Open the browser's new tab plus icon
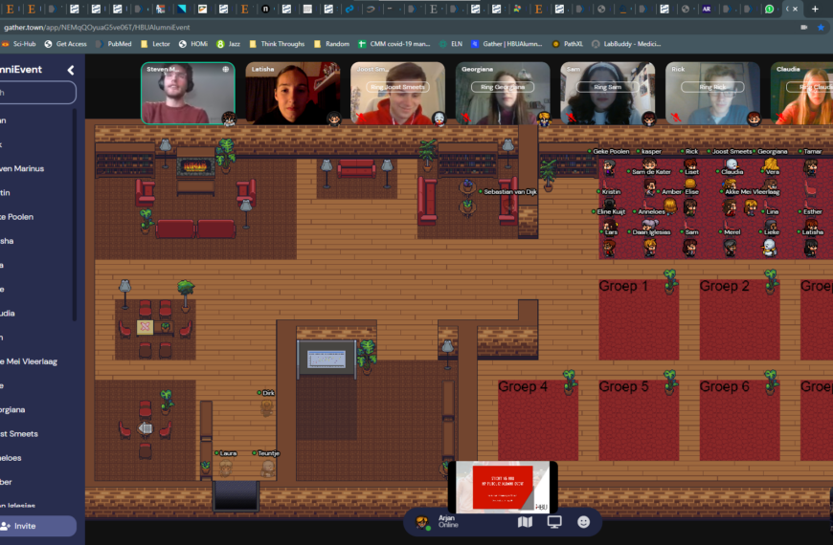The image size is (833, 545). 815,9
